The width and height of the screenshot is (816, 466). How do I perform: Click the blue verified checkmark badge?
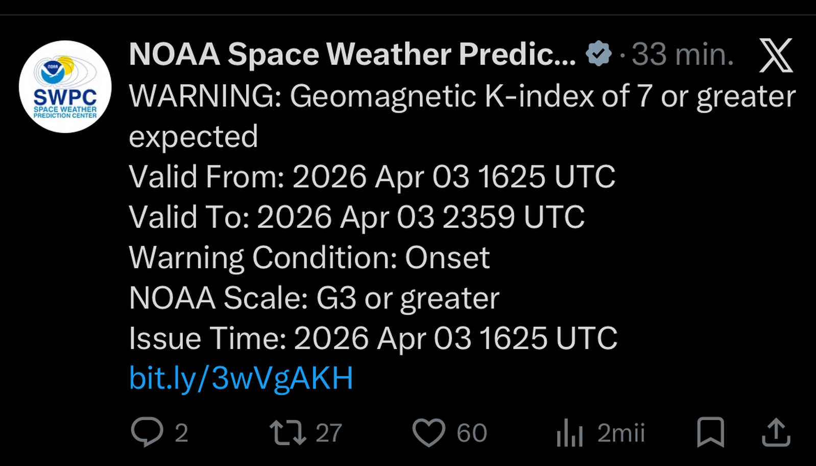click(x=598, y=54)
